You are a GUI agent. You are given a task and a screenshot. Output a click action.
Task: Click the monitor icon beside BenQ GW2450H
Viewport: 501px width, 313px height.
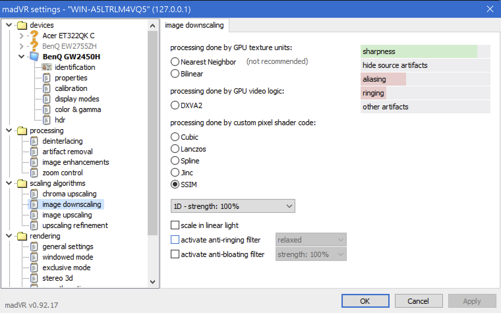click(x=34, y=56)
